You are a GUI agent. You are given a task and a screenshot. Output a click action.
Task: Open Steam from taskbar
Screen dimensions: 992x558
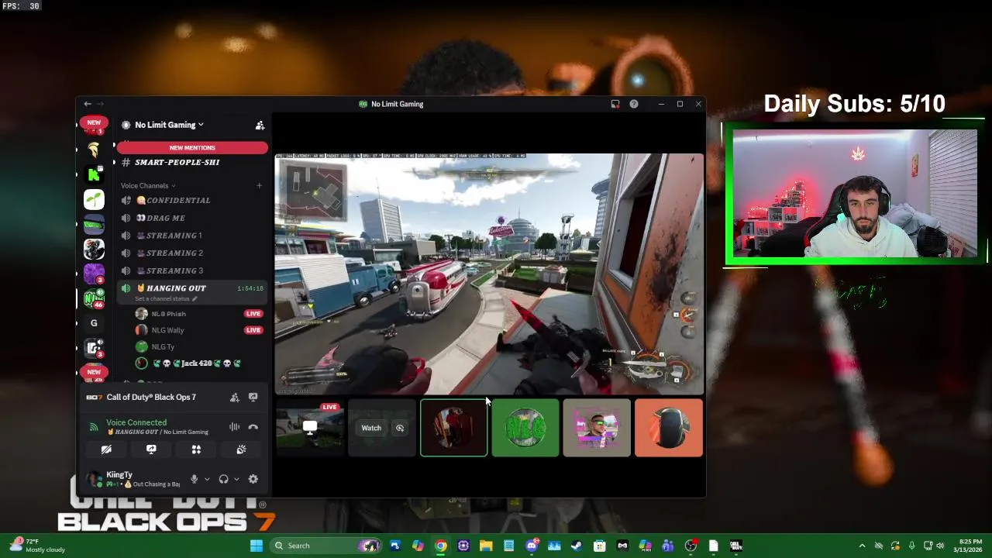(577, 546)
